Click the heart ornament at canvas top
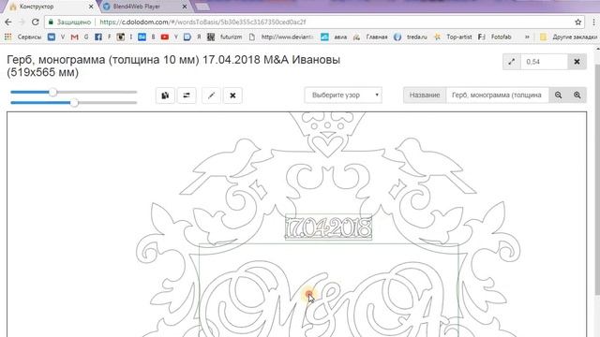The height and width of the screenshot is (337, 600). coord(327,146)
